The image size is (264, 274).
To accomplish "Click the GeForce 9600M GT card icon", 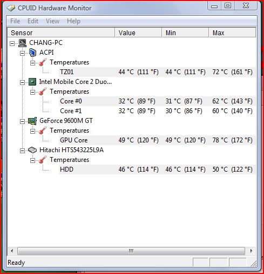I will pos(32,121).
